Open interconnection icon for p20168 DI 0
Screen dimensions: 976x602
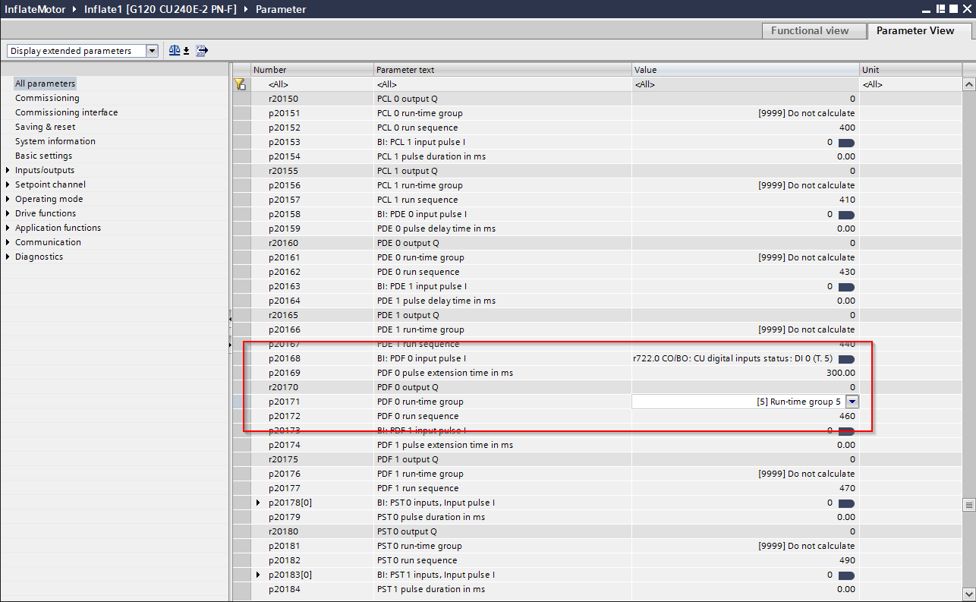pyautogui.click(x=846, y=358)
